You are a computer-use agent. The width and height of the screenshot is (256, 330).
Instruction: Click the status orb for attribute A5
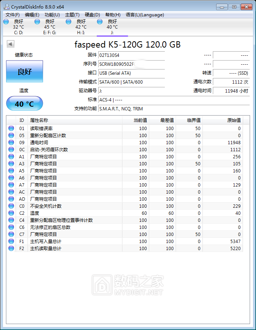[x=11, y=171]
